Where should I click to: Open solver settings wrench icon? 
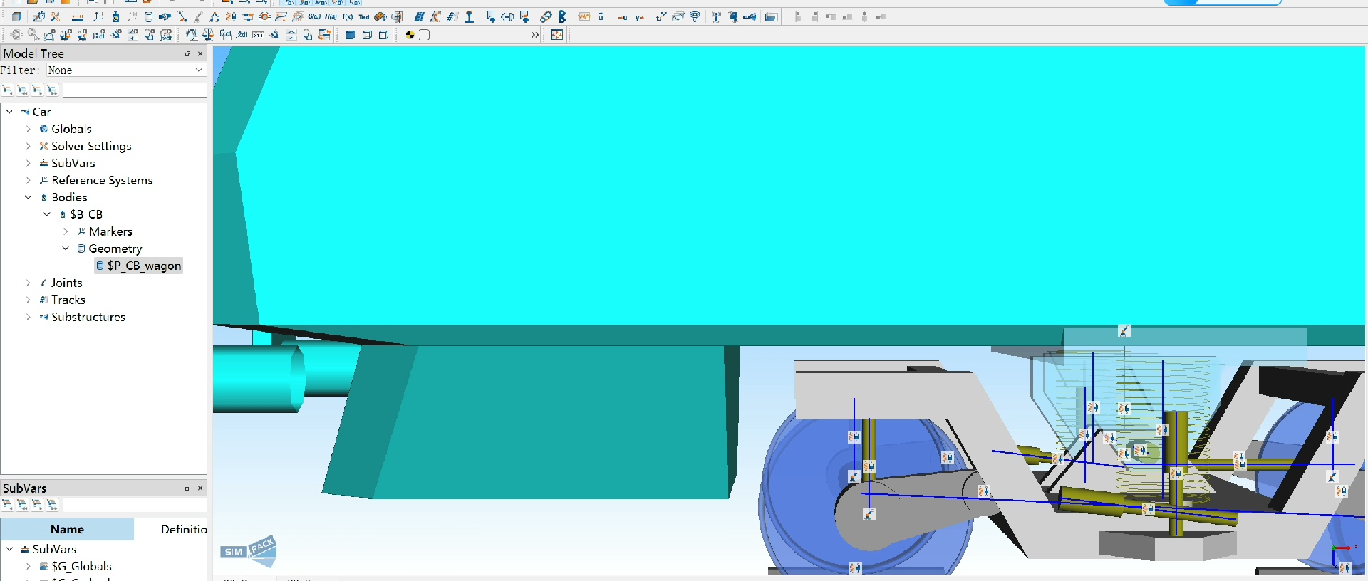click(55, 16)
